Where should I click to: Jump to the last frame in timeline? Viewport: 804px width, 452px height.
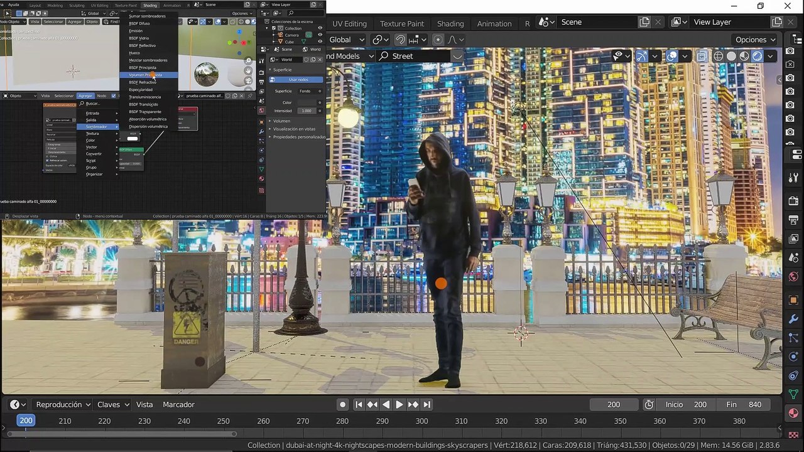427,405
